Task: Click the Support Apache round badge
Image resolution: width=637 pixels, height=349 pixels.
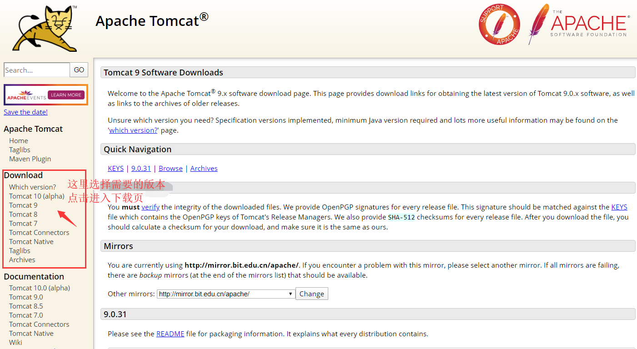Action: (x=499, y=25)
